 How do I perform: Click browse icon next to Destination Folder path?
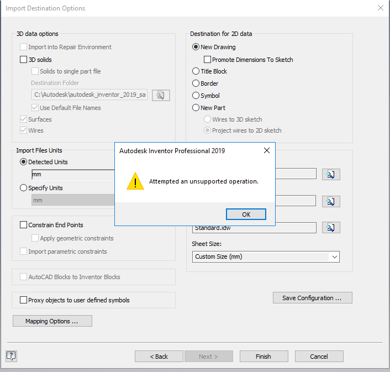[x=161, y=95]
